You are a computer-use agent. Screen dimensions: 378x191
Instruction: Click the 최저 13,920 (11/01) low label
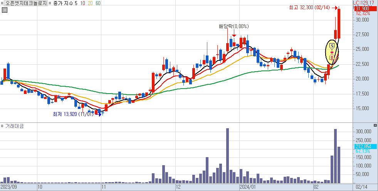[x=73, y=114]
